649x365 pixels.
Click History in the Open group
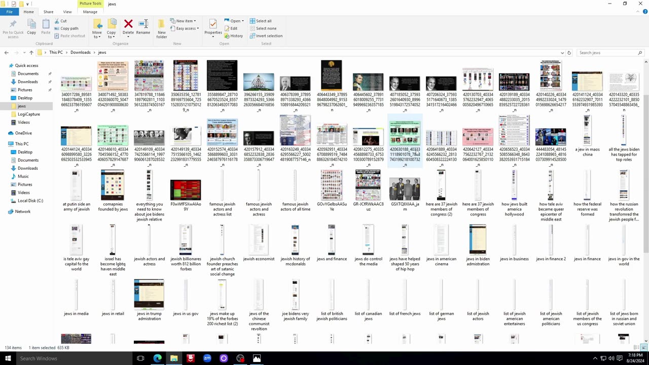click(234, 36)
